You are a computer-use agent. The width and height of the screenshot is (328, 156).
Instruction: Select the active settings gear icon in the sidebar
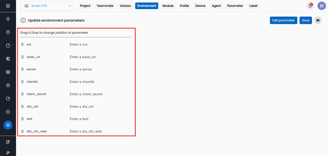[x=8, y=125]
